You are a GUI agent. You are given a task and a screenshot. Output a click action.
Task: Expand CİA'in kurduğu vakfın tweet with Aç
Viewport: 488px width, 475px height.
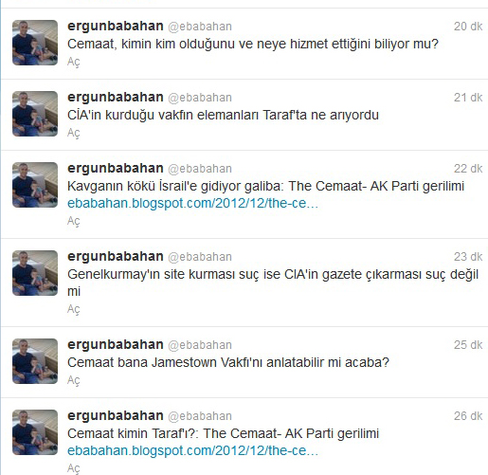click(x=74, y=133)
